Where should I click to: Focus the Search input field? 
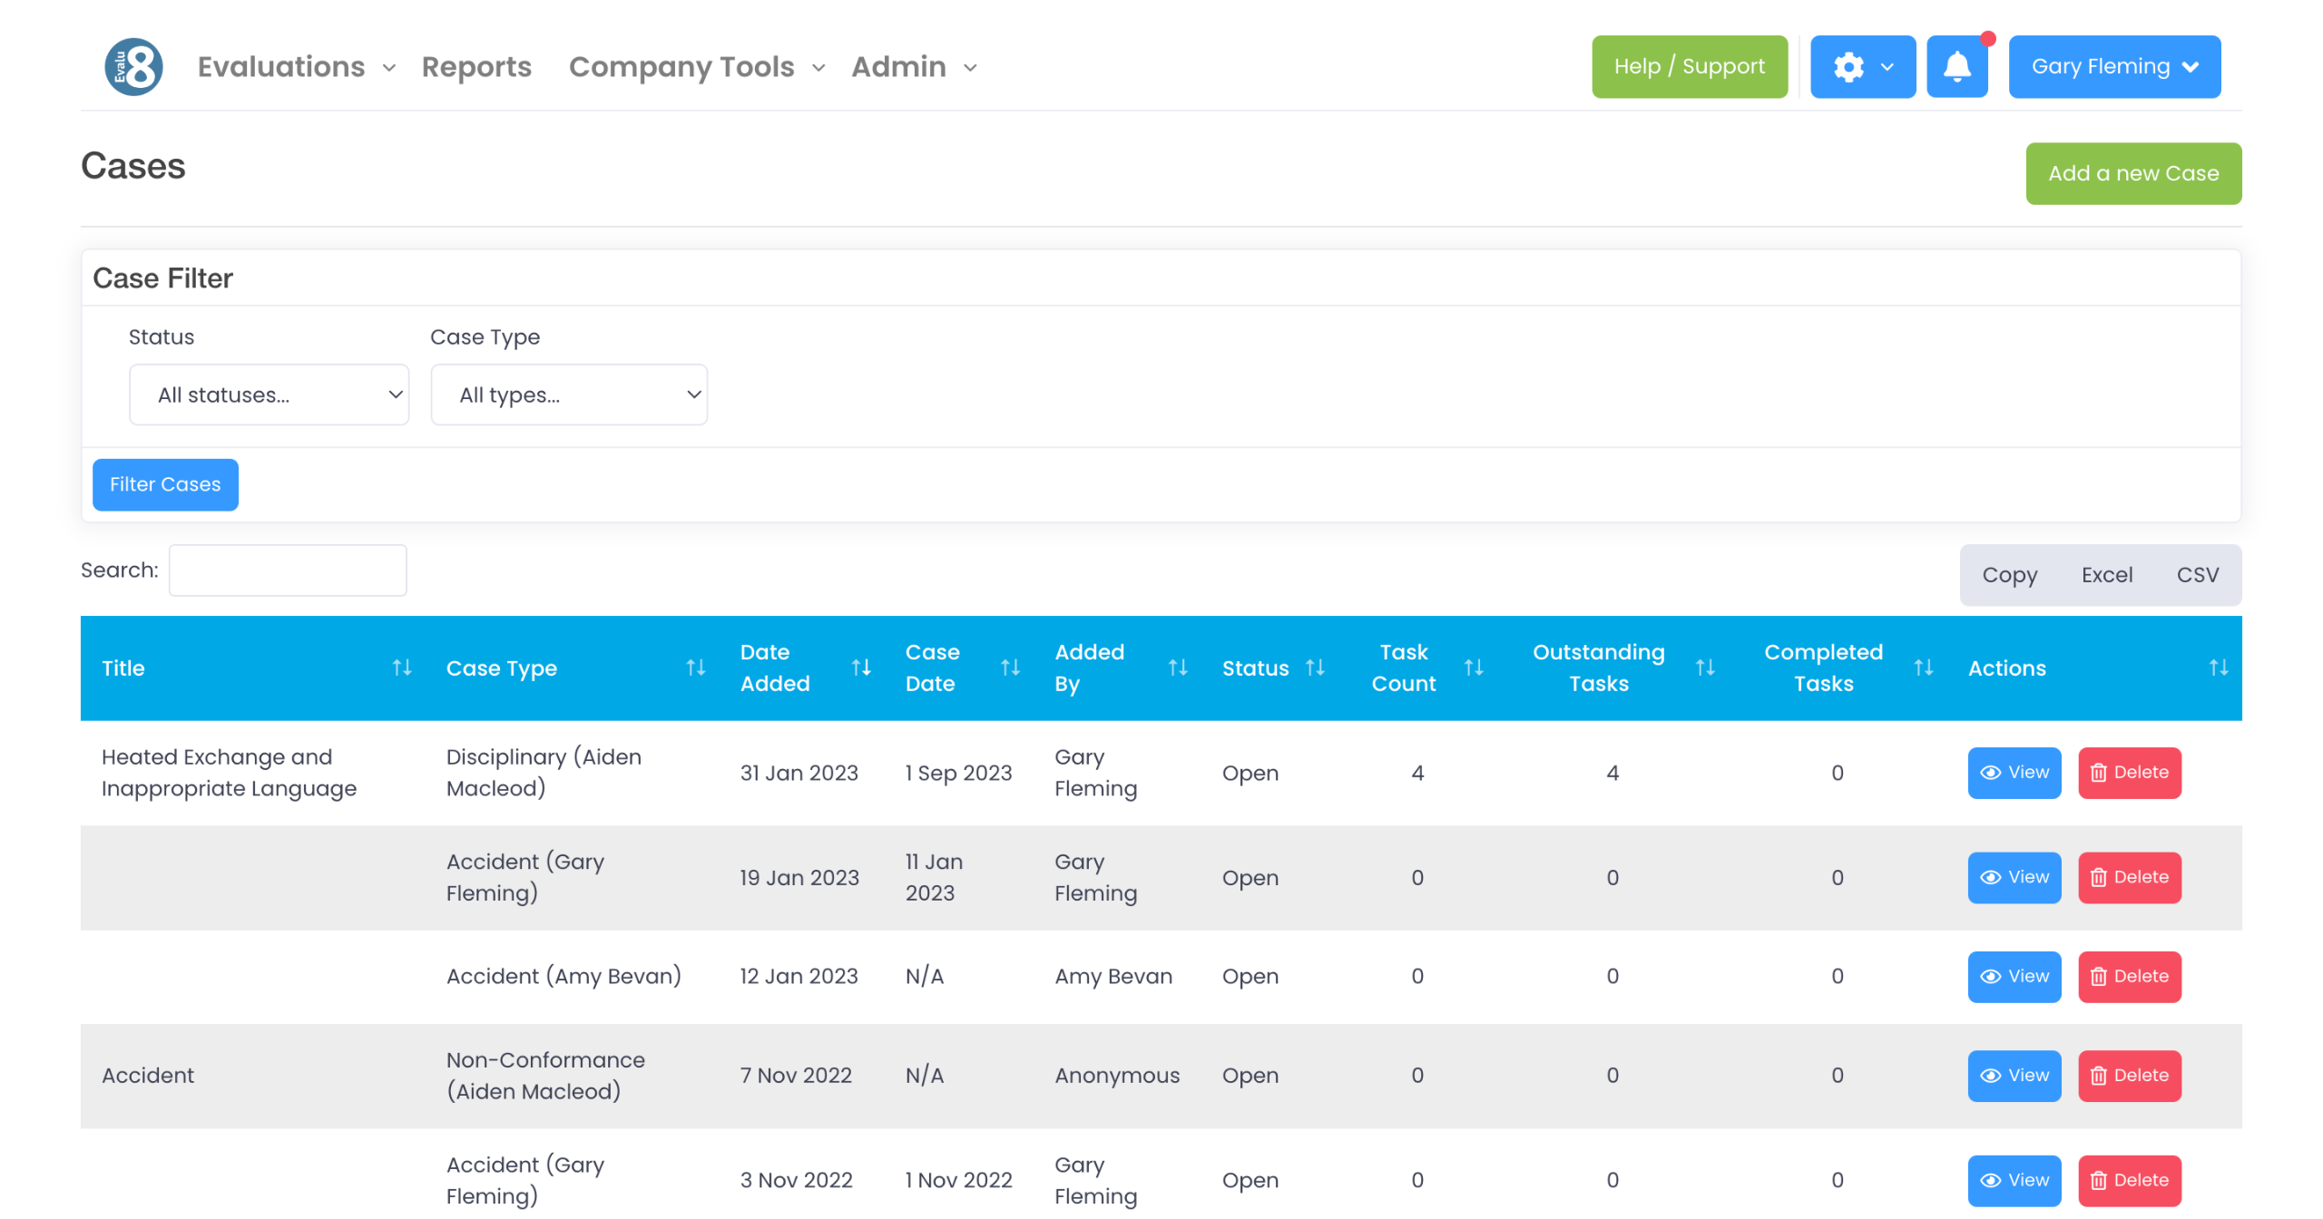pos(287,570)
